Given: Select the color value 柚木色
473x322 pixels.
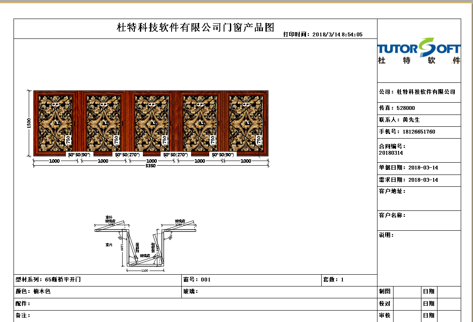Looking at the screenshot, I should tap(42, 292).
